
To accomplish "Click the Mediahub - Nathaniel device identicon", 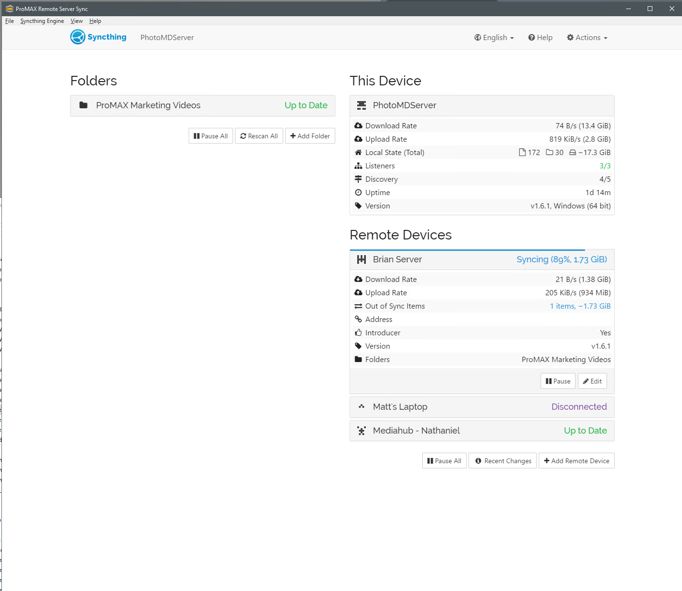I will pyautogui.click(x=362, y=431).
